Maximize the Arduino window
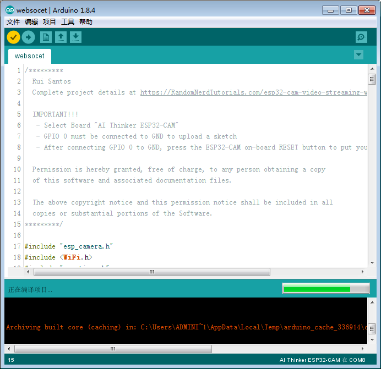Viewport: 381px width, 369px height. (x=349, y=10)
